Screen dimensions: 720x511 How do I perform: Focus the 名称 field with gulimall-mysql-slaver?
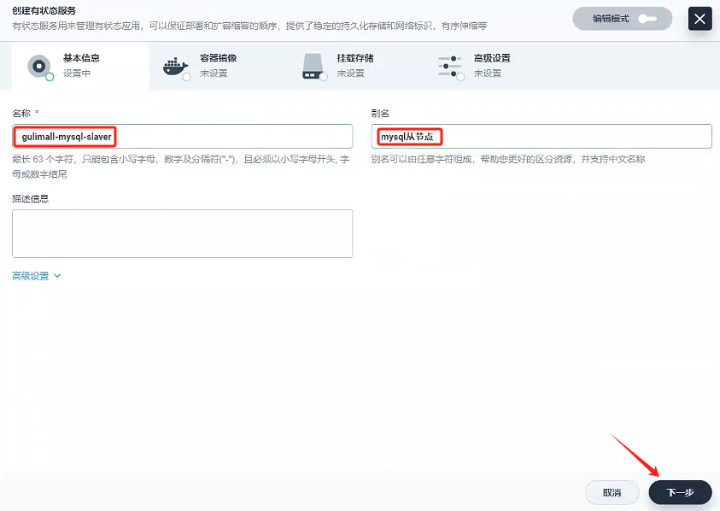tap(182, 137)
